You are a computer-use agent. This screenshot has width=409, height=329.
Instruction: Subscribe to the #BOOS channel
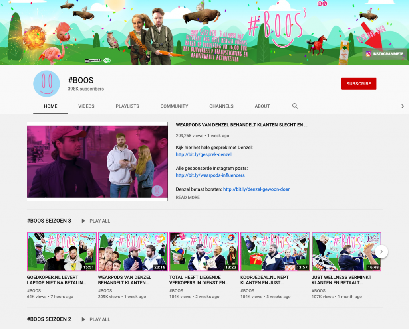(359, 84)
